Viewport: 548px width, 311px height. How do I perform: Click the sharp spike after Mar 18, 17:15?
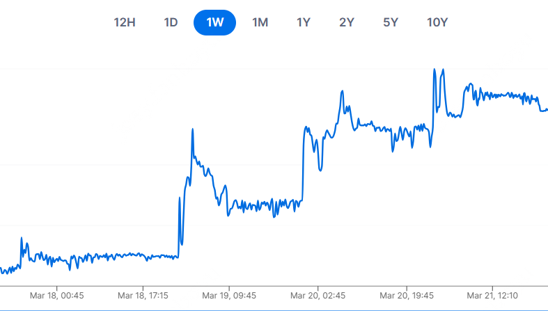[x=192, y=129]
